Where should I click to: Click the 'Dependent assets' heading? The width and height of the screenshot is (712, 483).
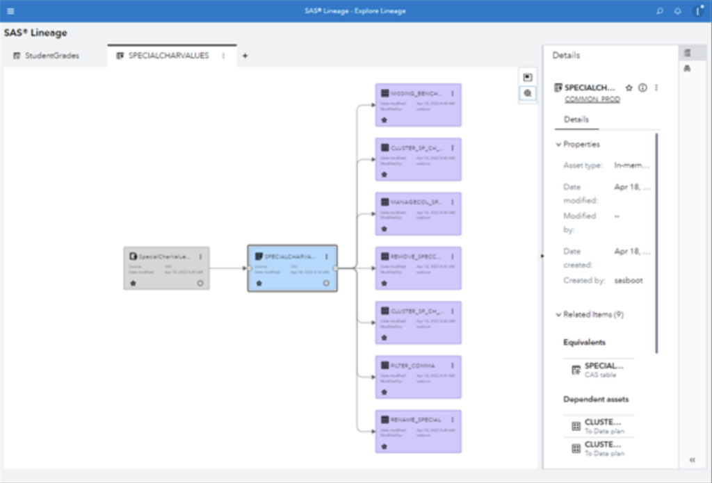click(596, 400)
